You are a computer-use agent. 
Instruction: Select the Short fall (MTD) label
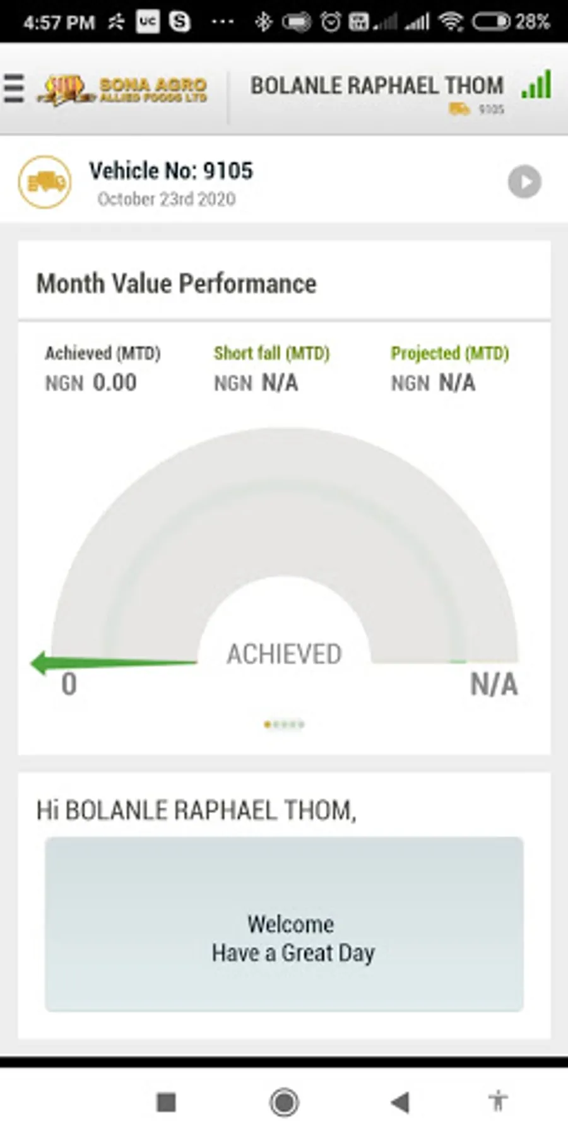pos(271,353)
